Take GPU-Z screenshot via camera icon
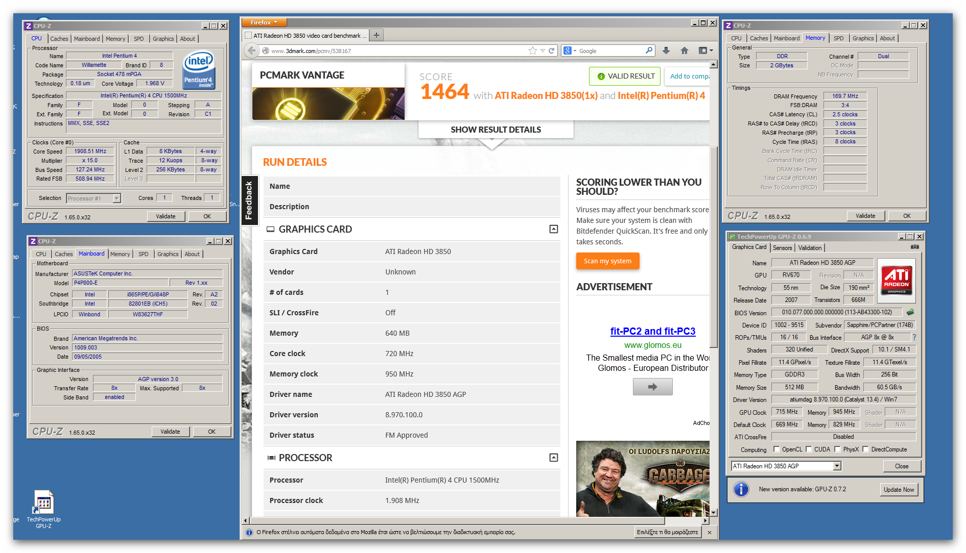The height and width of the screenshot is (553, 966). (914, 247)
